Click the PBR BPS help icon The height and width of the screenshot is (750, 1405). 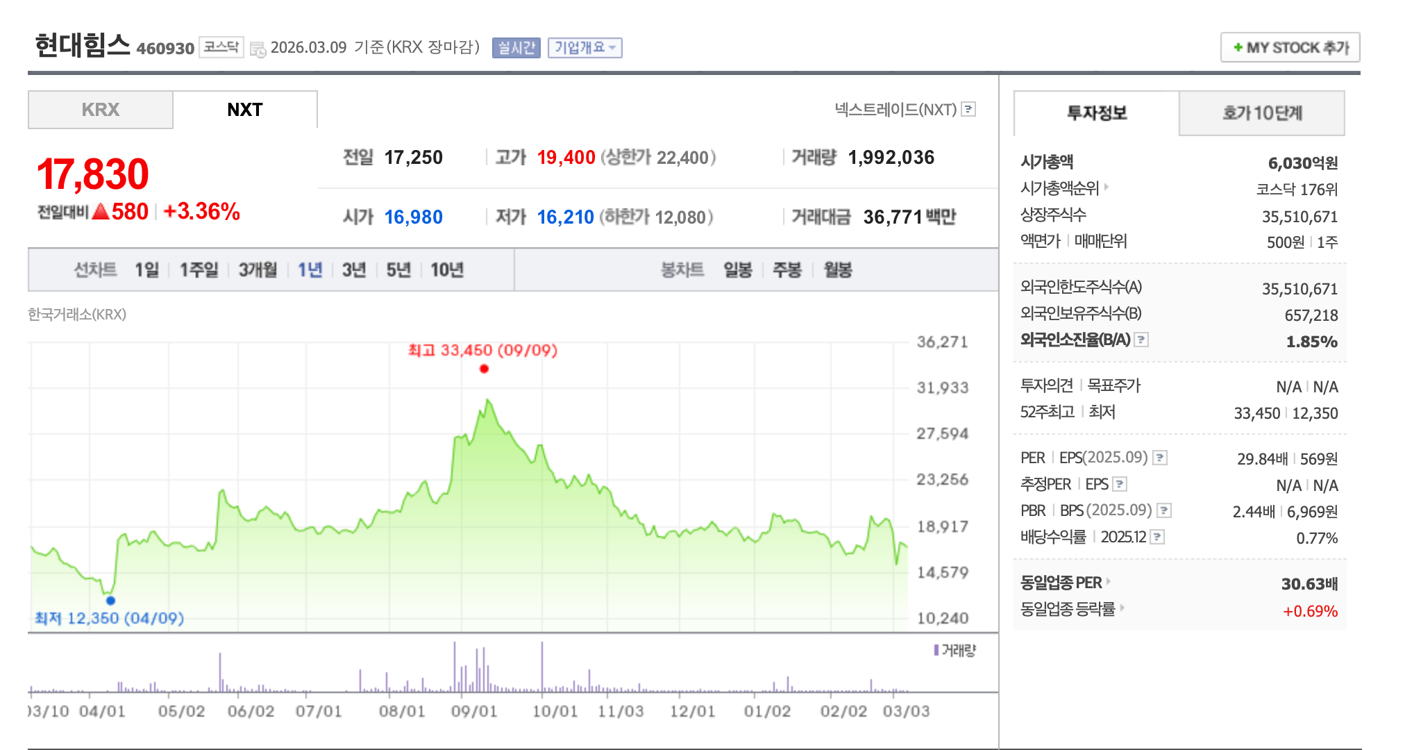(1164, 510)
